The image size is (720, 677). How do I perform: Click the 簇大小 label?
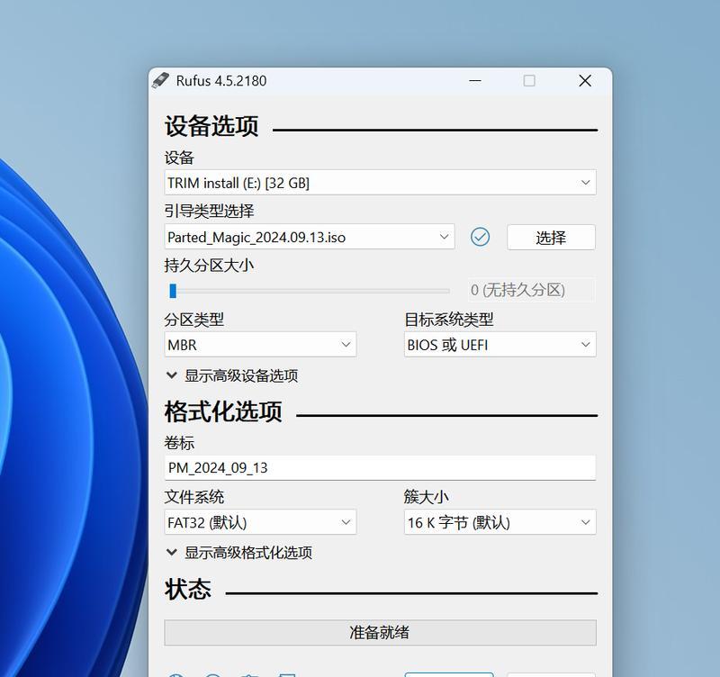pyautogui.click(x=426, y=497)
